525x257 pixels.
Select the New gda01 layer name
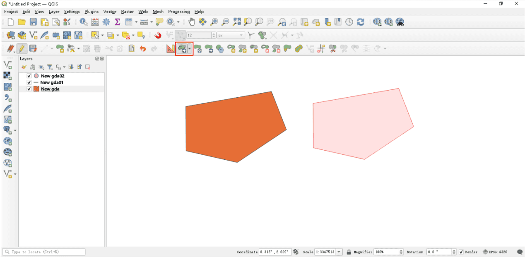pyautogui.click(x=52, y=82)
